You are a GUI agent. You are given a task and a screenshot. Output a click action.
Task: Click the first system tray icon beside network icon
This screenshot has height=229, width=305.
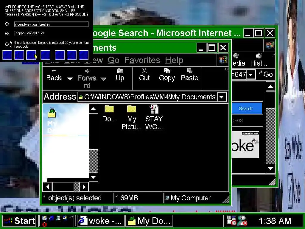231,221
